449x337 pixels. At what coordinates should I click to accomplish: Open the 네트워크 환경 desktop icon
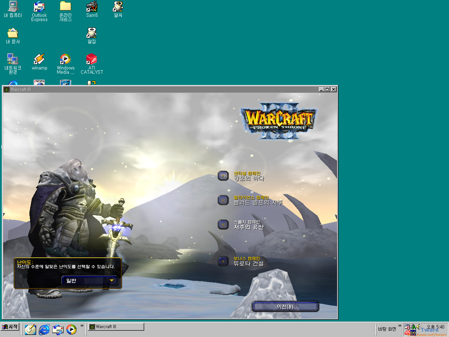13,64
